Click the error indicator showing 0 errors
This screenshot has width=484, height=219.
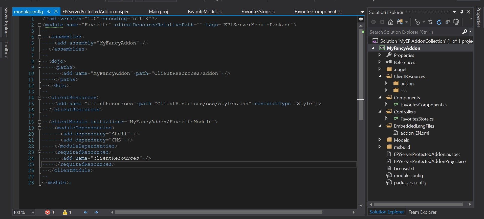(x=49, y=212)
